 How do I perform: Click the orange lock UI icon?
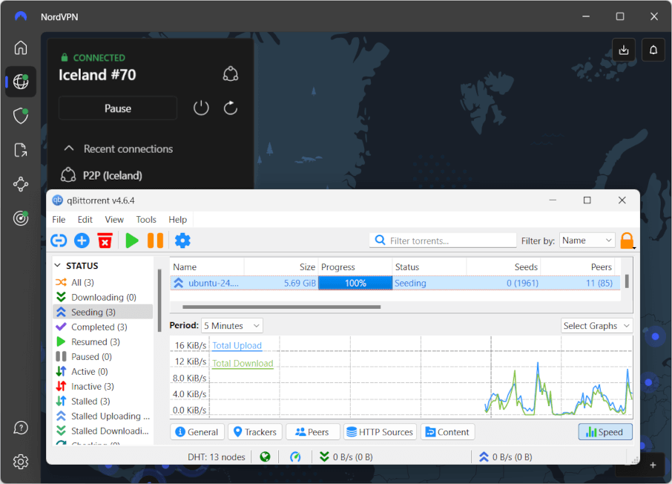pyautogui.click(x=627, y=241)
